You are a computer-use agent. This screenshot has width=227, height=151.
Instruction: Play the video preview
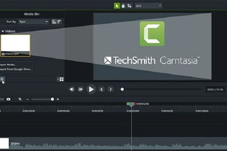91,89
